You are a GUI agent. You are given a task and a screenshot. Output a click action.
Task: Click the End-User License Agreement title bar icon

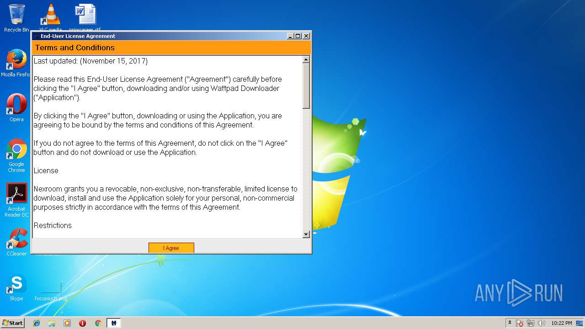tap(37, 36)
